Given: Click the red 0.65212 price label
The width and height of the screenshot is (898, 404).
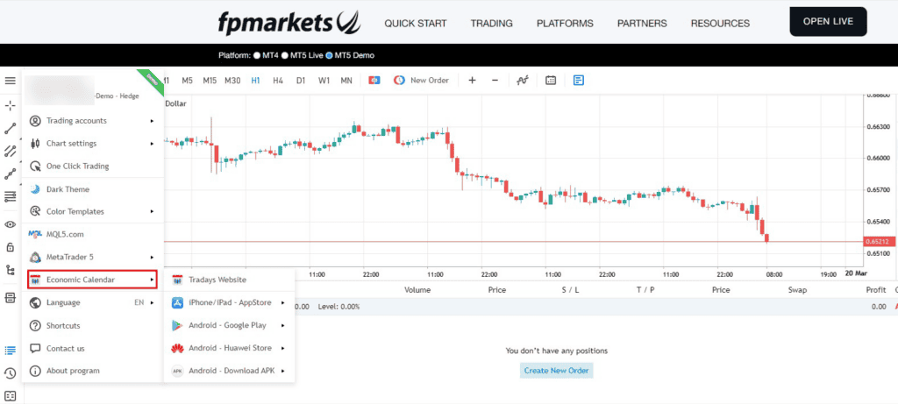Looking at the screenshot, I should tap(877, 242).
